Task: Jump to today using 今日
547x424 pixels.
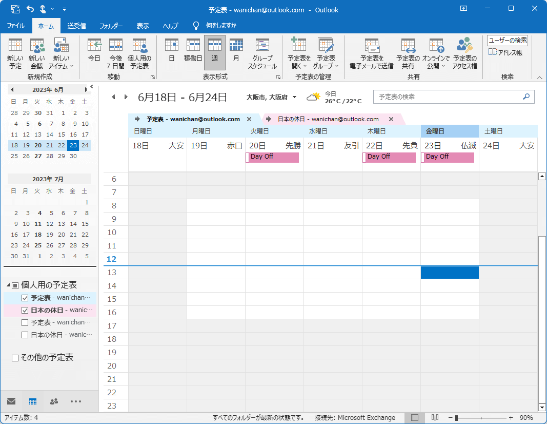Action: tap(94, 54)
